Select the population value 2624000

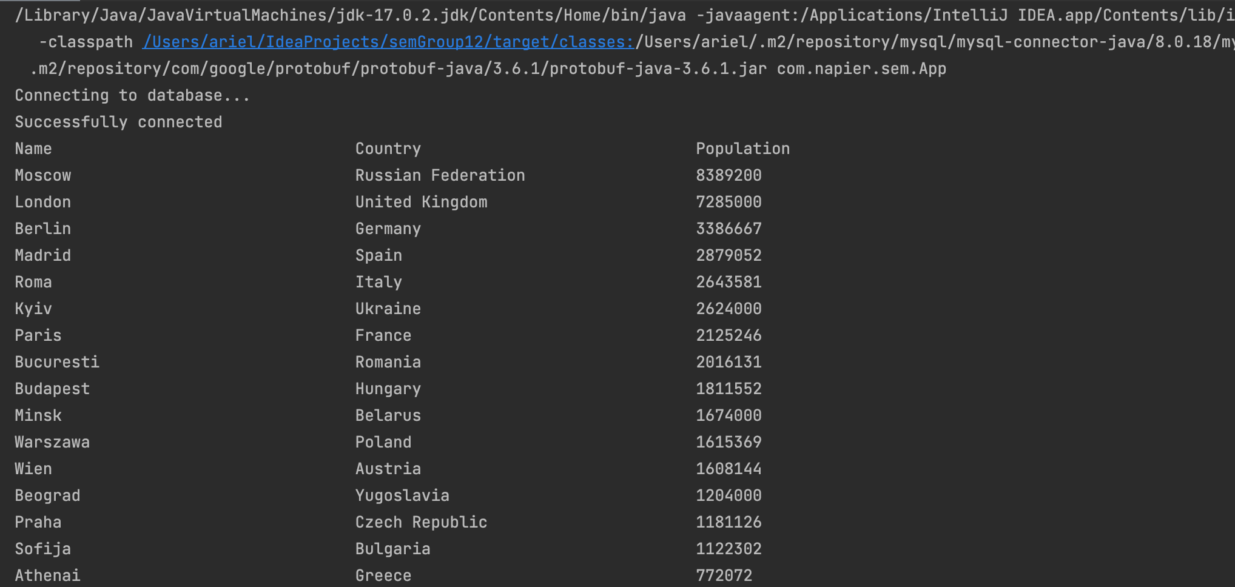(729, 309)
